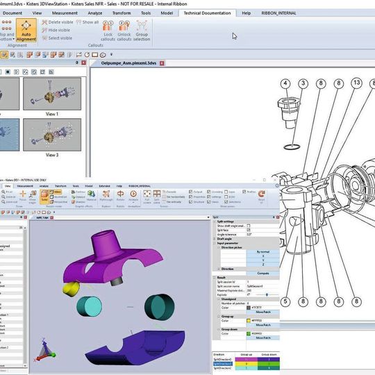Open the Model ribbon tab in main window
The height and width of the screenshot is (375, 375).
[167, 13]
